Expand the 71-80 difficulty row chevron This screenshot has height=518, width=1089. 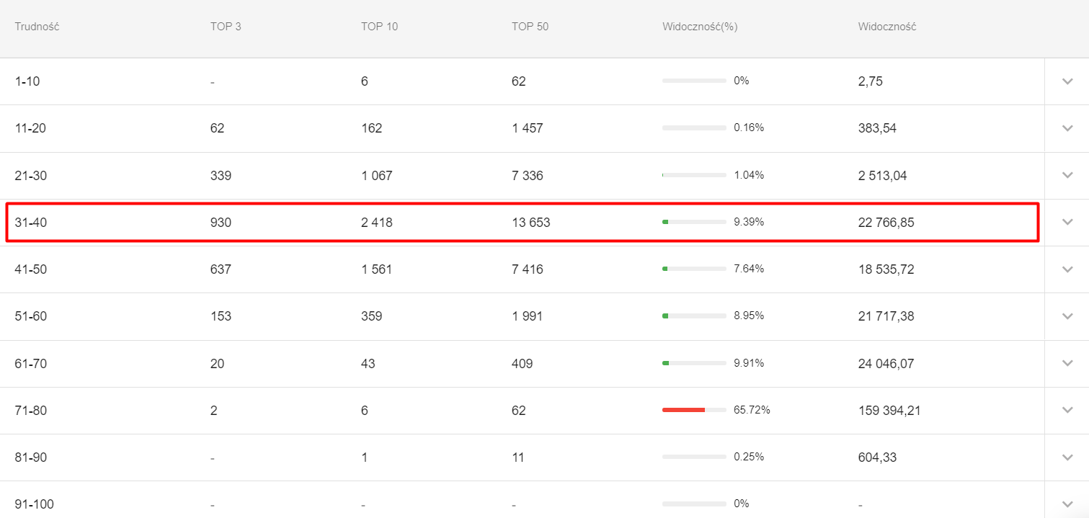pyautogui.click(x=1067, y=410)
